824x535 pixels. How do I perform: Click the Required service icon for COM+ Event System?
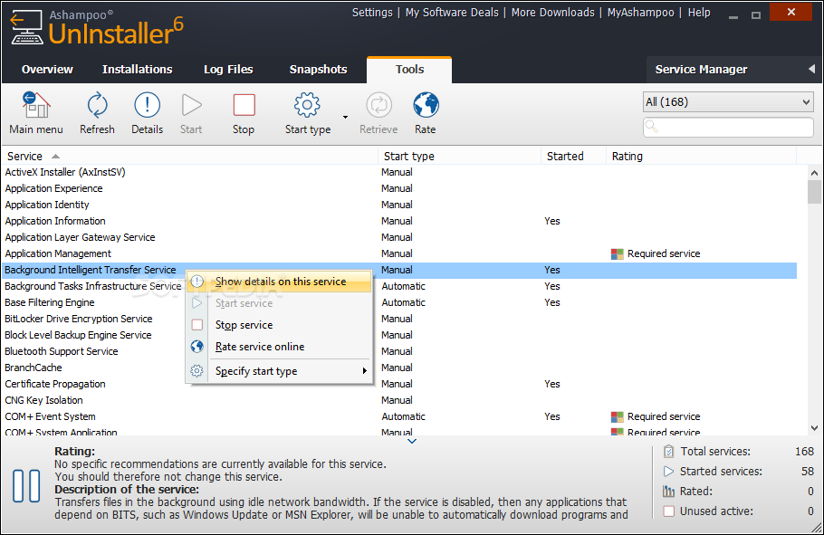[x=617, y=416]
